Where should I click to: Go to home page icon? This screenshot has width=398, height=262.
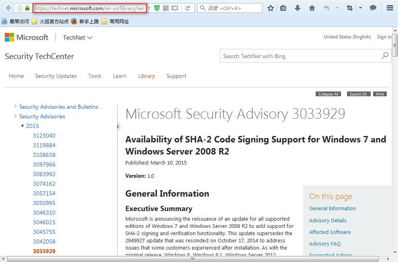(312, 8)
